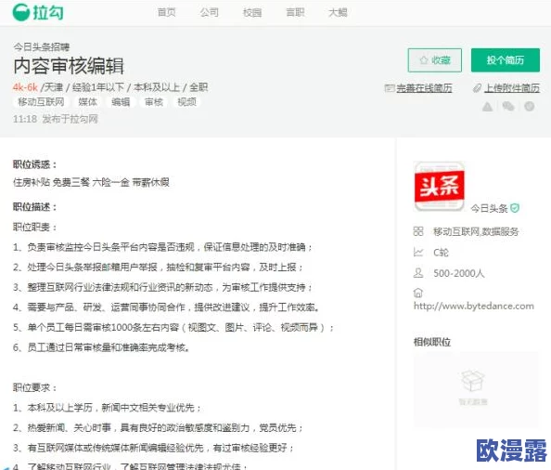Open the 大鲲 nav item
The width and height of the screenshot is (551, 470).
338,12
